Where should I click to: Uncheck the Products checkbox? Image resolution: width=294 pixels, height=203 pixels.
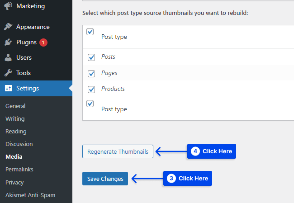[91, 90]
